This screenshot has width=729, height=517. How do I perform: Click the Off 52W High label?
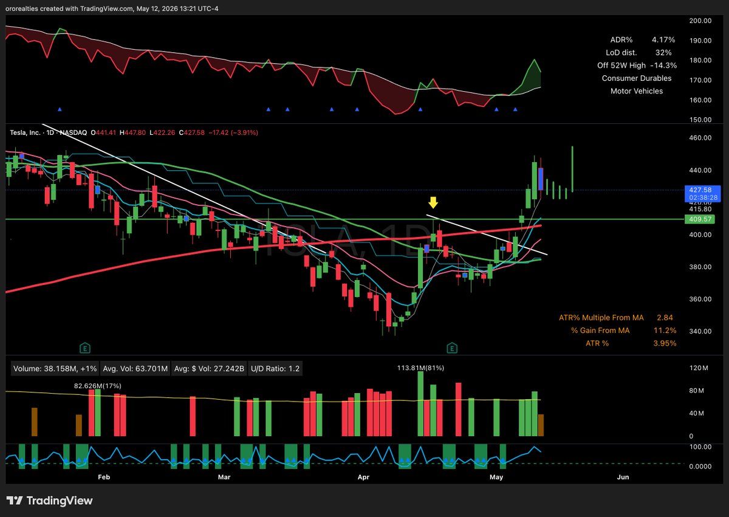pyautogui.click(x=622, y=65)
